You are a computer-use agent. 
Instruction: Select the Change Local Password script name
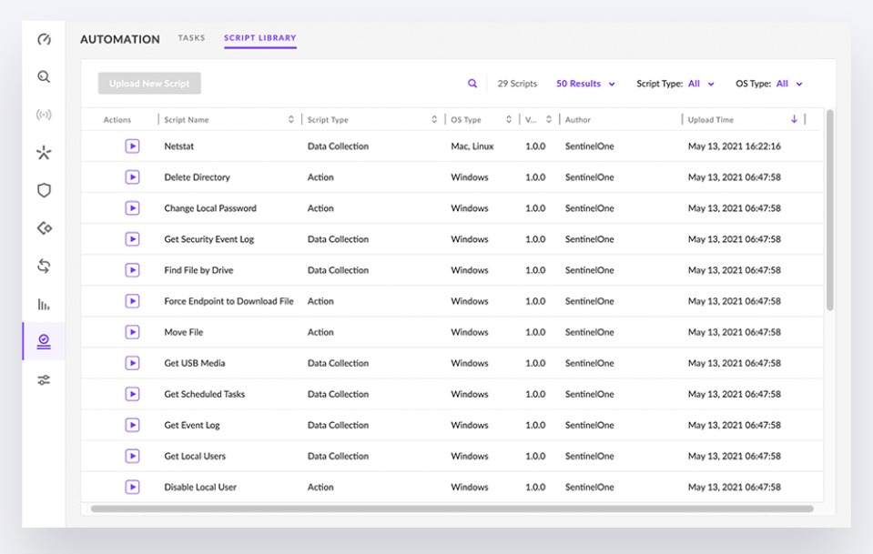pyautogui.click(x=210, y=208)
